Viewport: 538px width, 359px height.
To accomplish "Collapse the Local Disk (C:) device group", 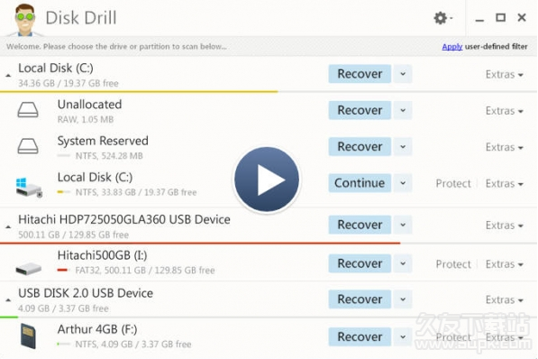I will coord(8,75).
